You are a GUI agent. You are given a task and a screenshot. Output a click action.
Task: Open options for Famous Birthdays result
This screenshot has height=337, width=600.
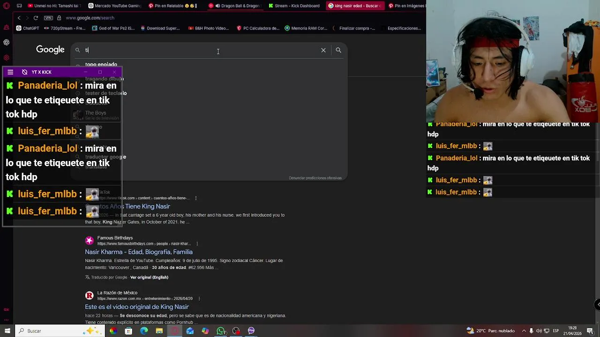pos(197,244)
